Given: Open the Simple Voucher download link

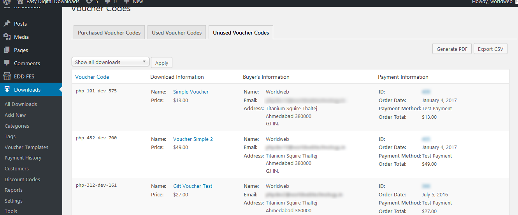Looking at the screenshot, I should [191, 92].
